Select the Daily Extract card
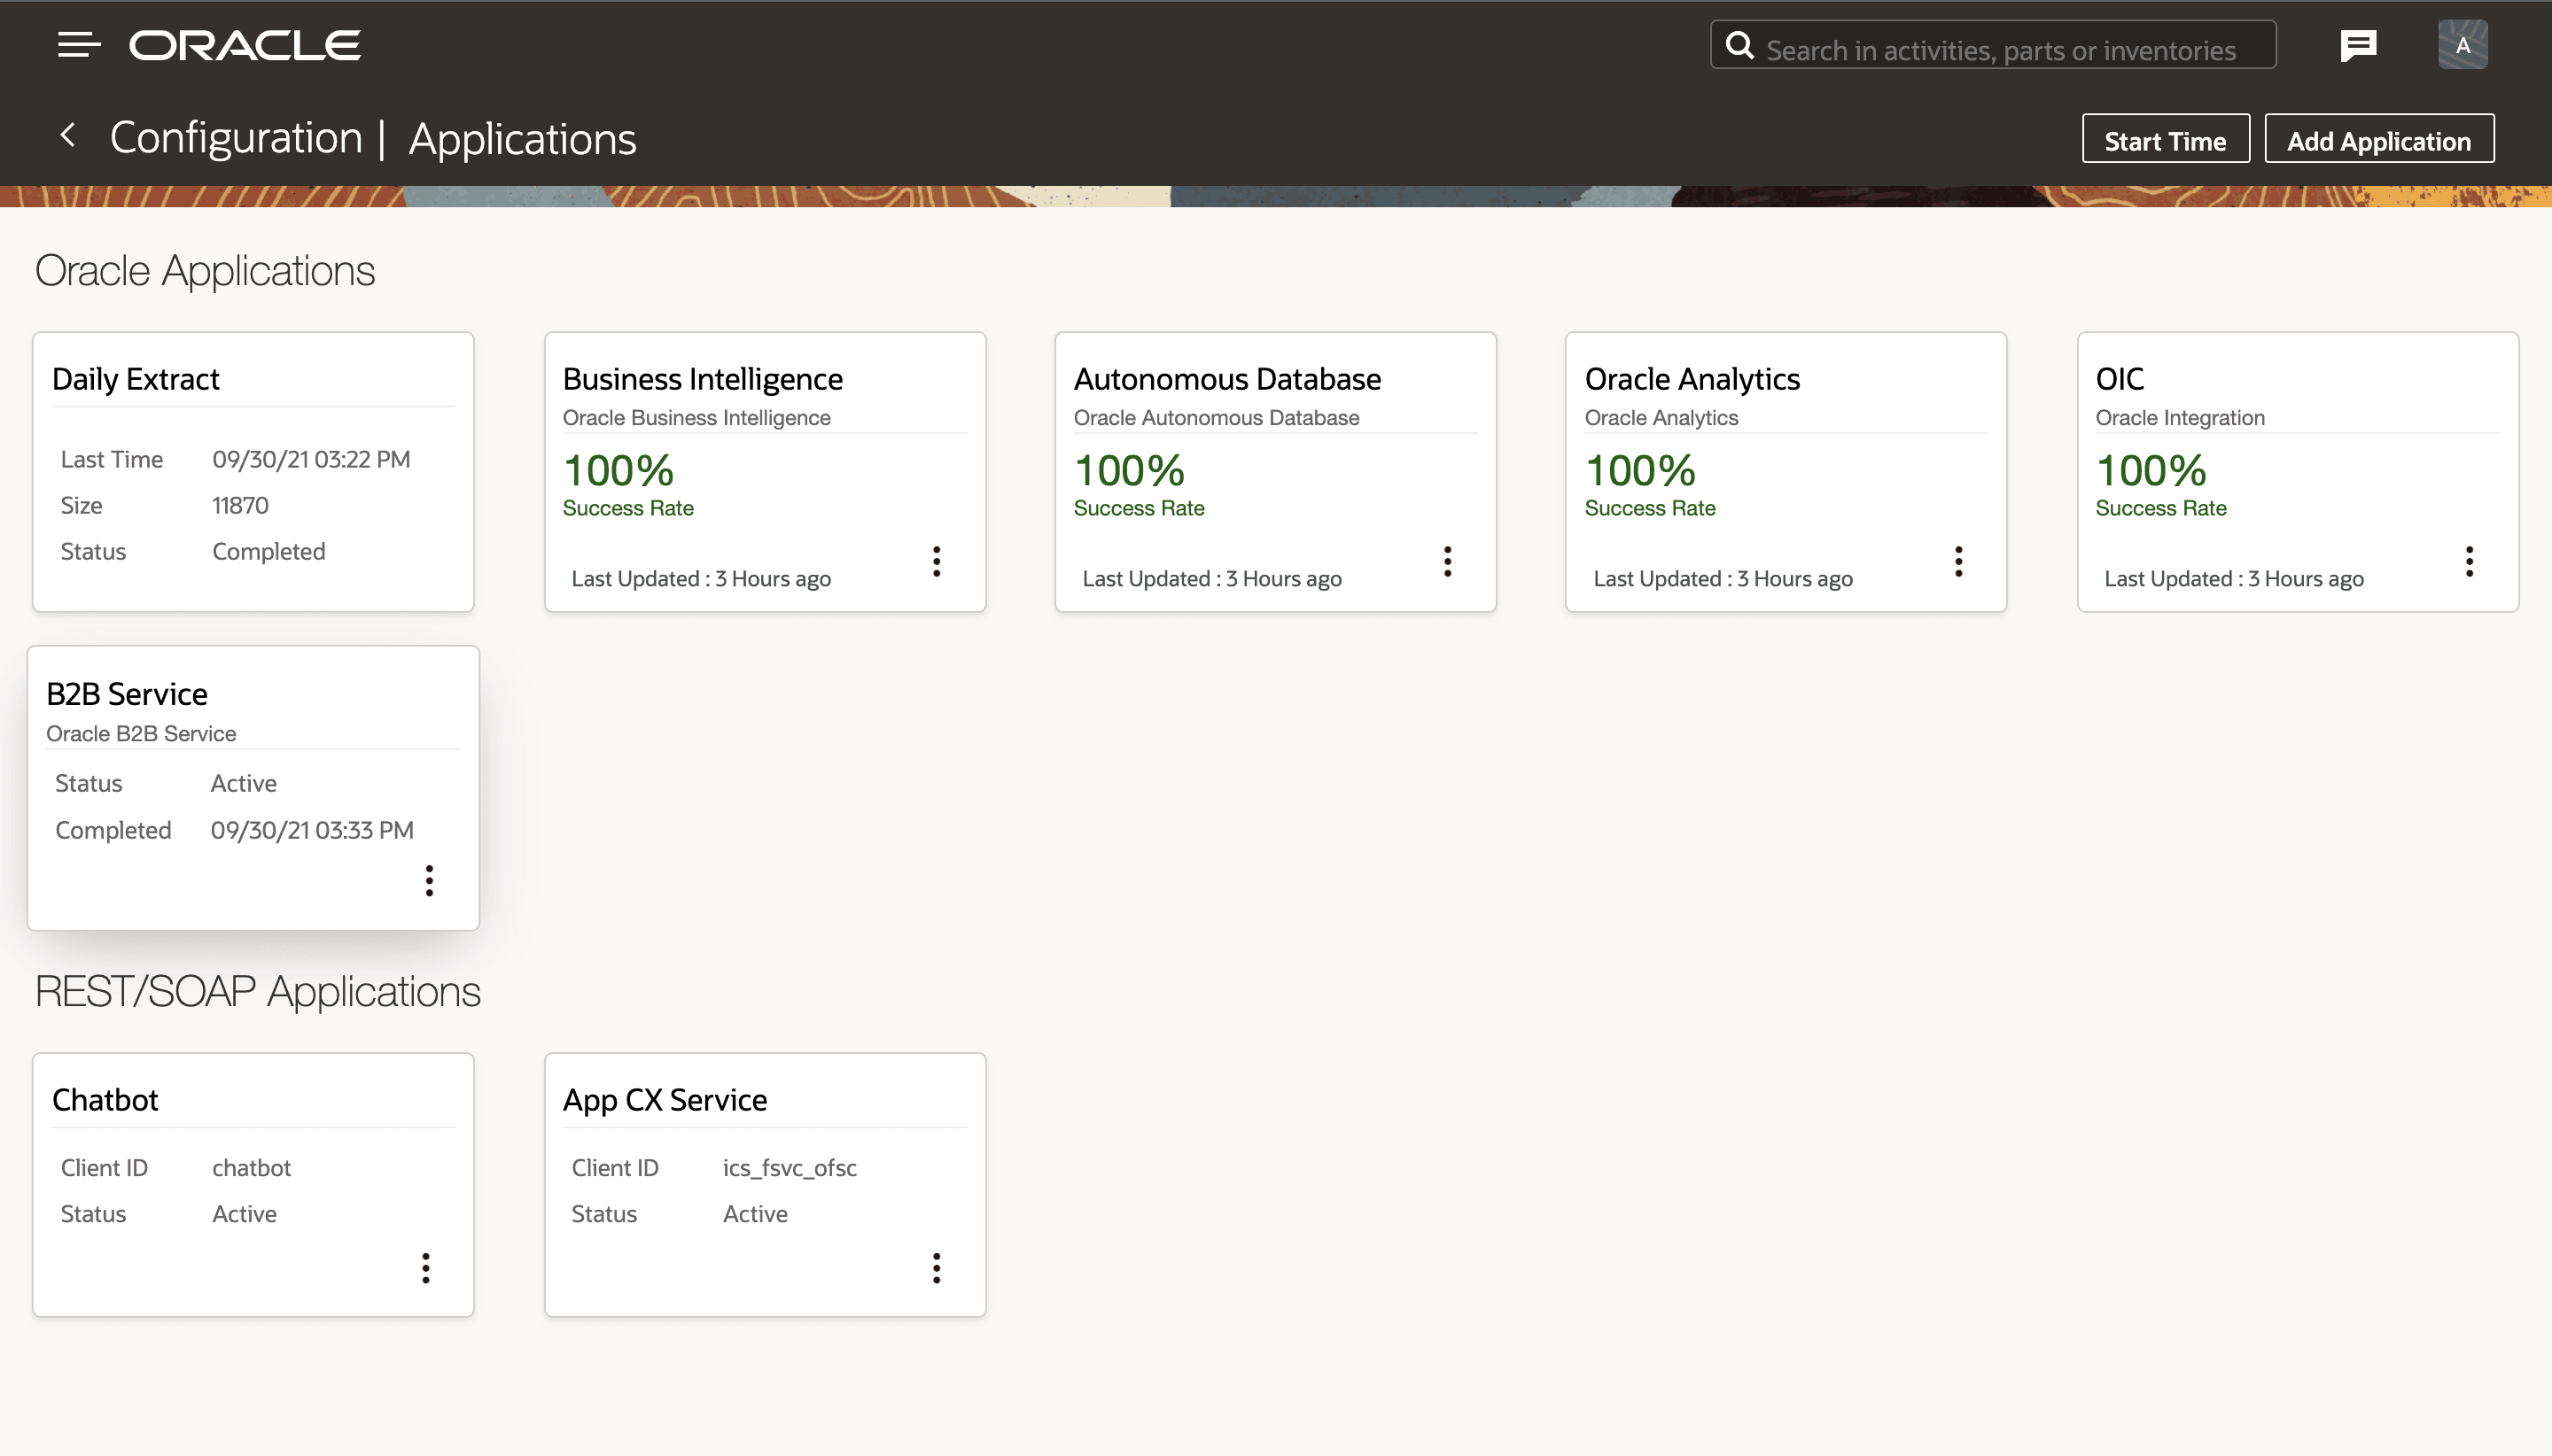This screenshot has width=2552, height=1456. coord(253,471)
